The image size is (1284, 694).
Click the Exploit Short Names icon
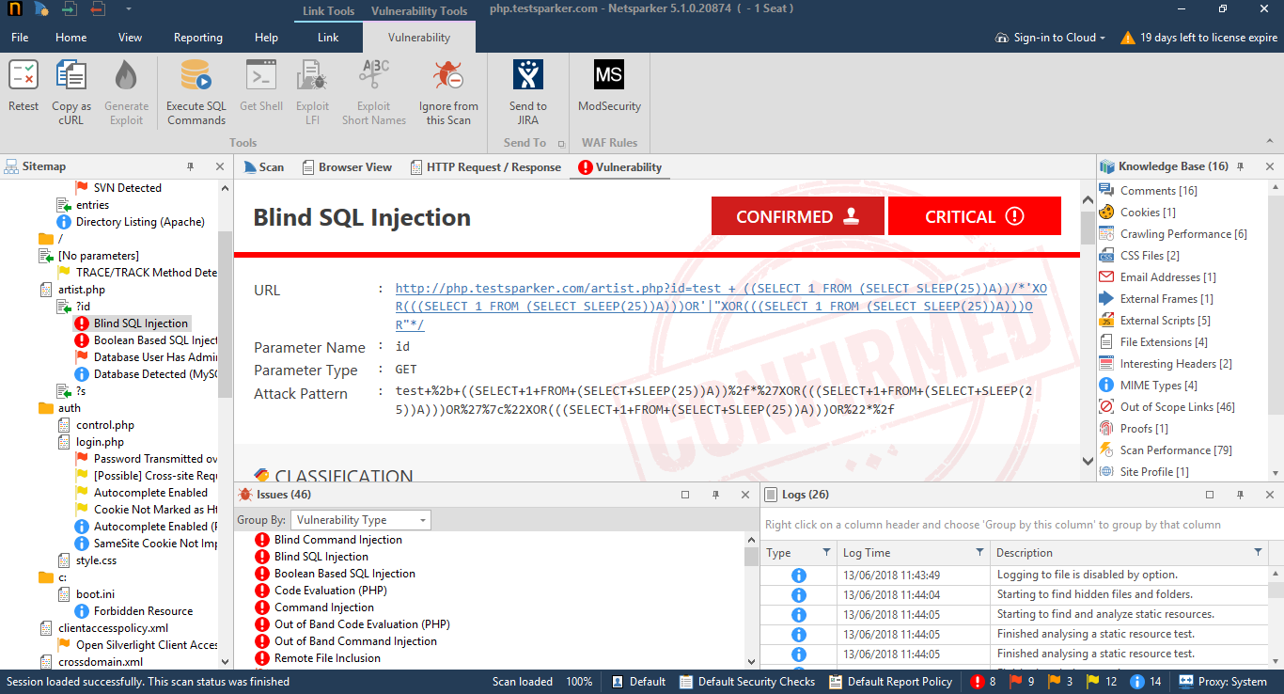(374, 75)
